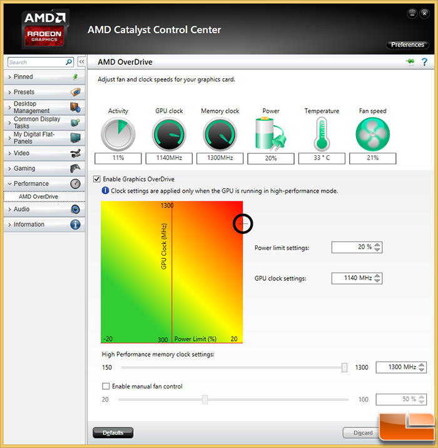The image size is (438, 448).
Task: Decrease GPU clock setting with down arrow
Action: click(x=377, y=280)
